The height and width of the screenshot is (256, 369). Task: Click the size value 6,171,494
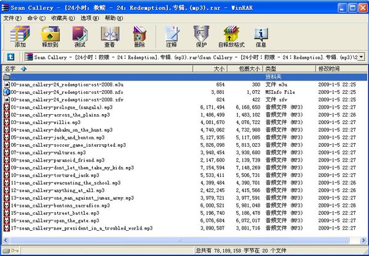[212, 107]
